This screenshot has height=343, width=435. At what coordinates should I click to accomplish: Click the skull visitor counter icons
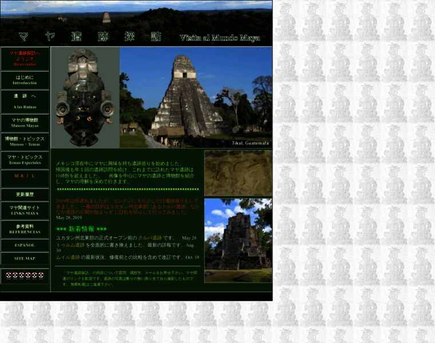coord(25,276)
